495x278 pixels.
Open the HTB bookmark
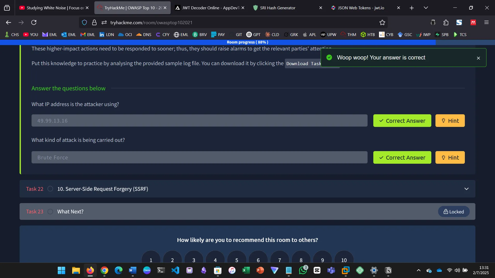tap(368, 34)
